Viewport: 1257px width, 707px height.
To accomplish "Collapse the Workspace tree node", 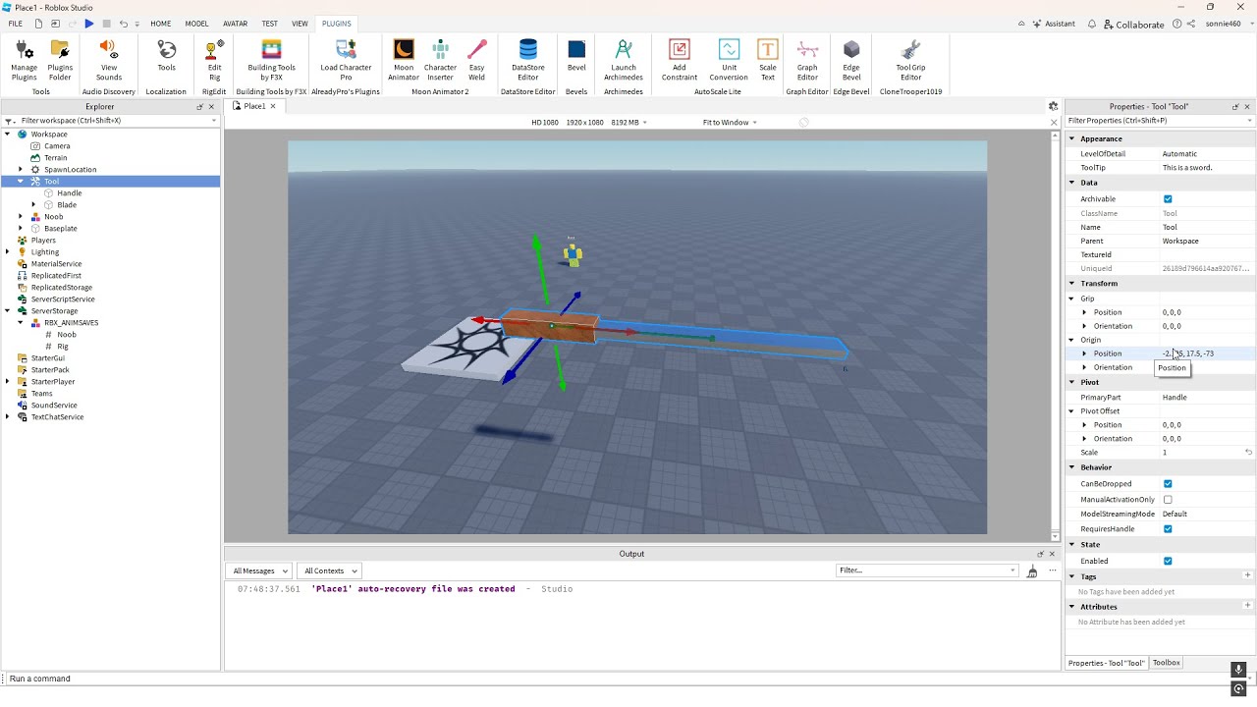I will [x=8, y=134].
